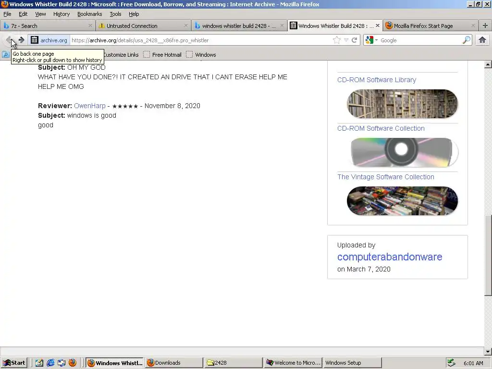Go back one page with back arrow

click(9, 40)
